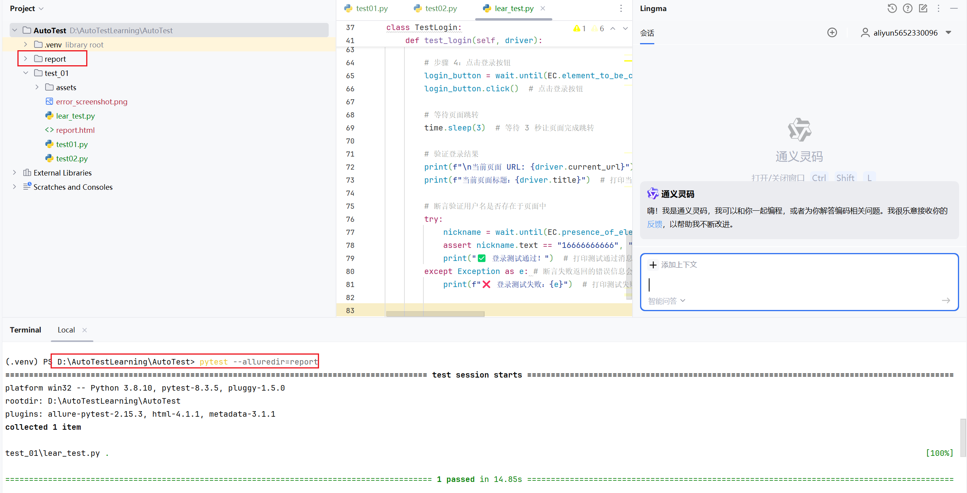Click the plus circle new session icon
This screenshot has height=493, width=967.
click(832, 33)
